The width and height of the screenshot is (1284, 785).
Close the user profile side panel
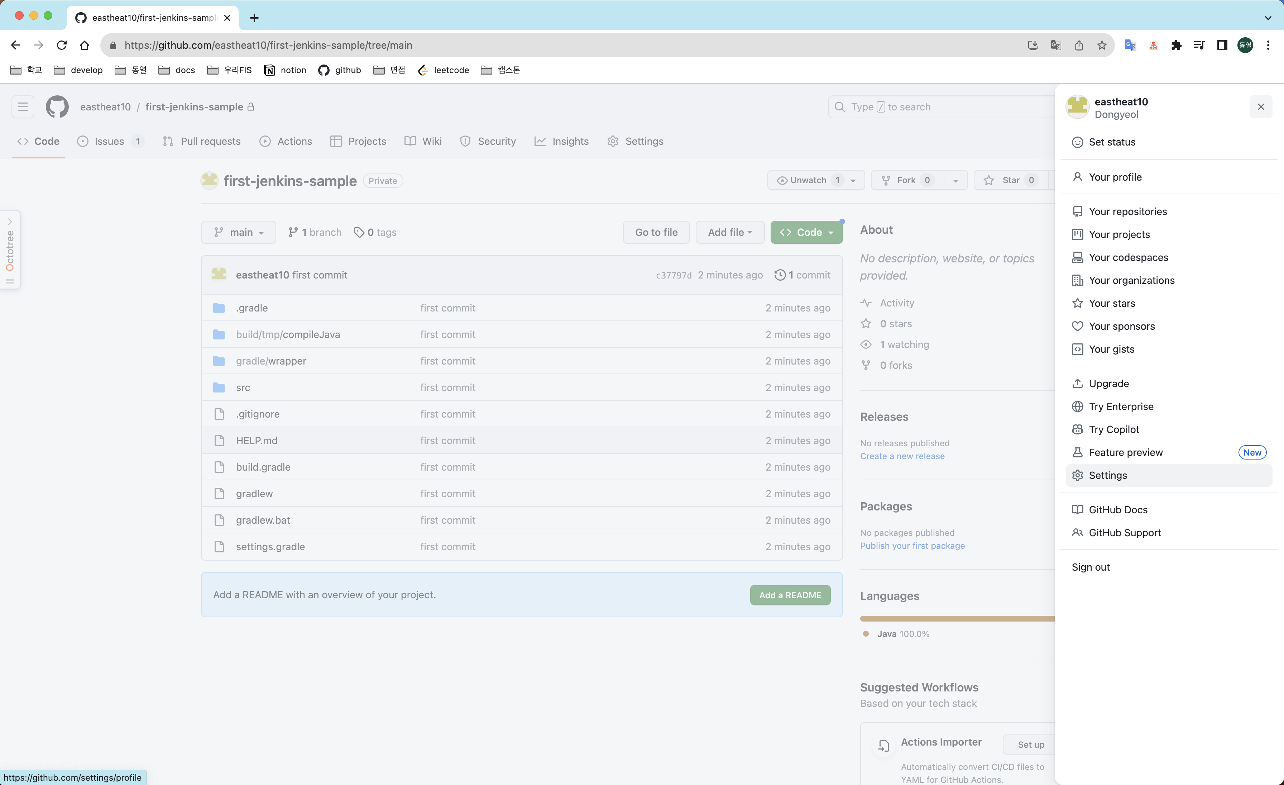coord(1261,107)
